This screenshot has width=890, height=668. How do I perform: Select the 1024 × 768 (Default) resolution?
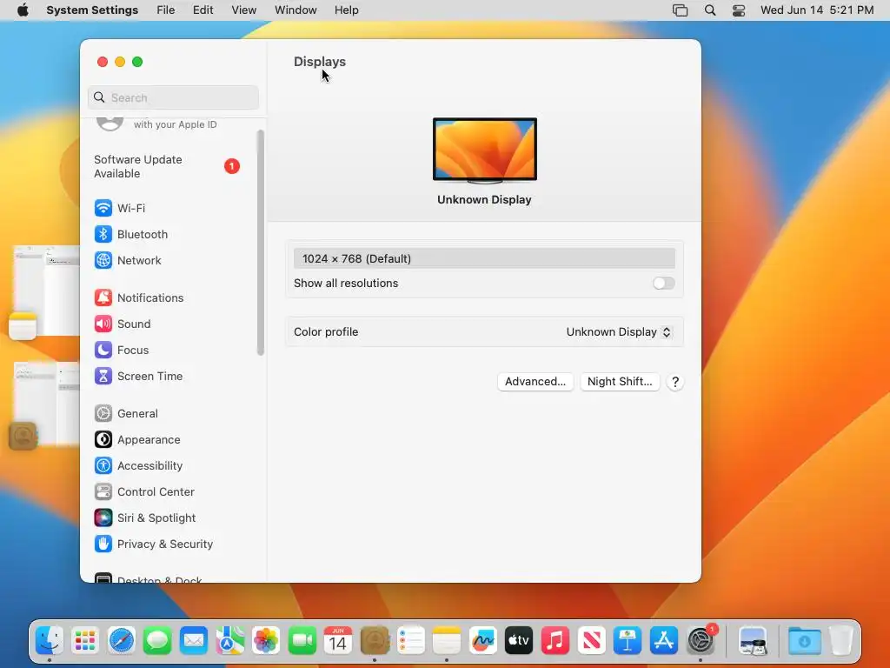484,258
